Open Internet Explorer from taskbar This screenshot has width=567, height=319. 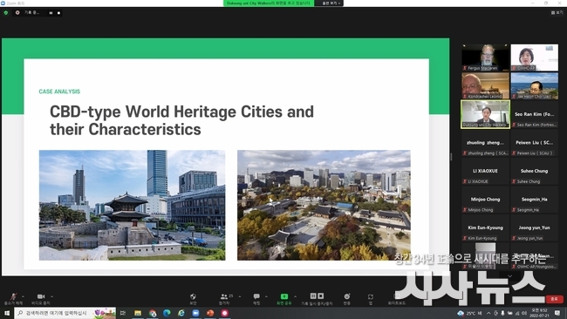pos(181,313)
